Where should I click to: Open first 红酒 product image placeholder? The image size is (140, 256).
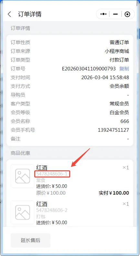click(x=22, y=176)
